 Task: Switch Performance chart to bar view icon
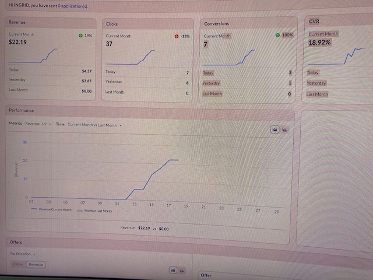[x=284, y=129]
